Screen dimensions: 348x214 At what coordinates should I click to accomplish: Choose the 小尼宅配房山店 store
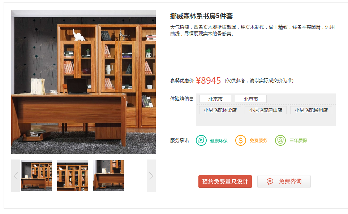pos(266,110)
